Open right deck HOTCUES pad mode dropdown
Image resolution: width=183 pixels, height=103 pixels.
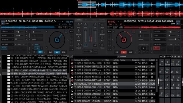coord(160,45)
